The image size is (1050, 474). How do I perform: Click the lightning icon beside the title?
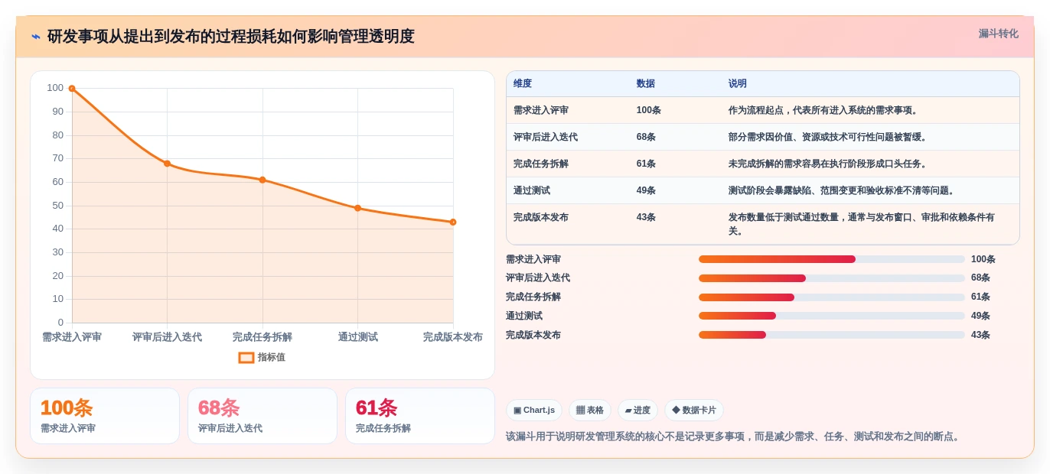[x=36, y=37]
